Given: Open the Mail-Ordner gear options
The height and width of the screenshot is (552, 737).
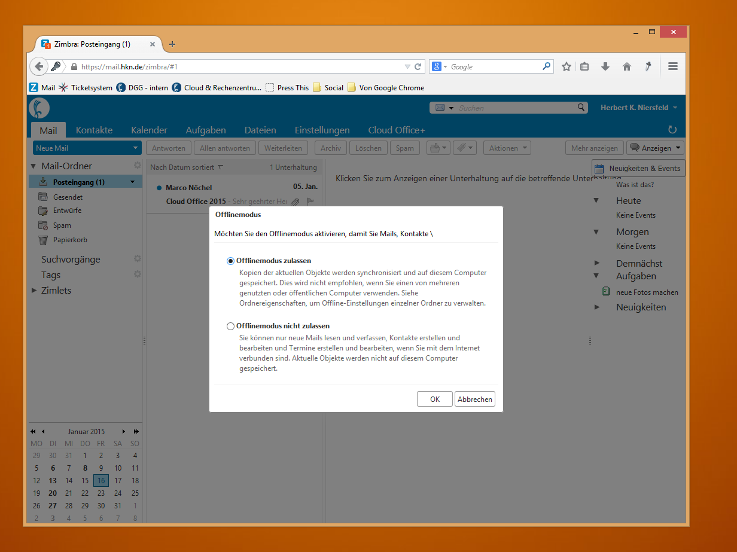Looking at the screenshot, I should tap(138, 166).
